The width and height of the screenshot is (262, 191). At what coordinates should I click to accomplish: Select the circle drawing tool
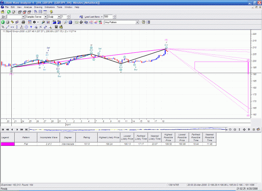pyautogui.click(x=26, y=27)
